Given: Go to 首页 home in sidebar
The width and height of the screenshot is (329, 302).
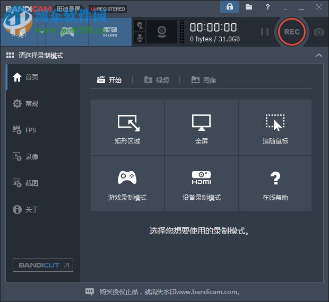Looking at the screenshot, I should 43,77.
